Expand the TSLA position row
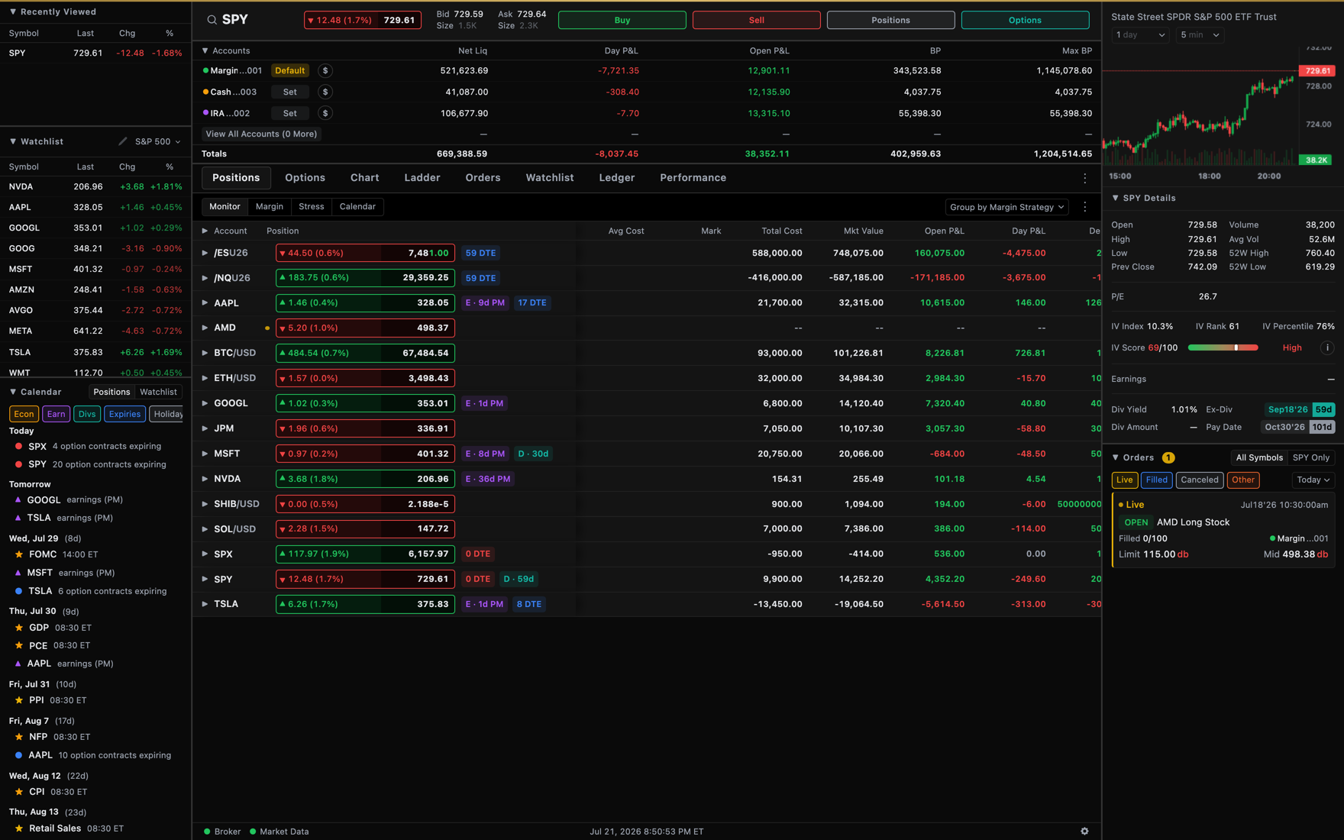This screenshot has width=1344, height=840. pyautogui.click(x=205, y=604)
